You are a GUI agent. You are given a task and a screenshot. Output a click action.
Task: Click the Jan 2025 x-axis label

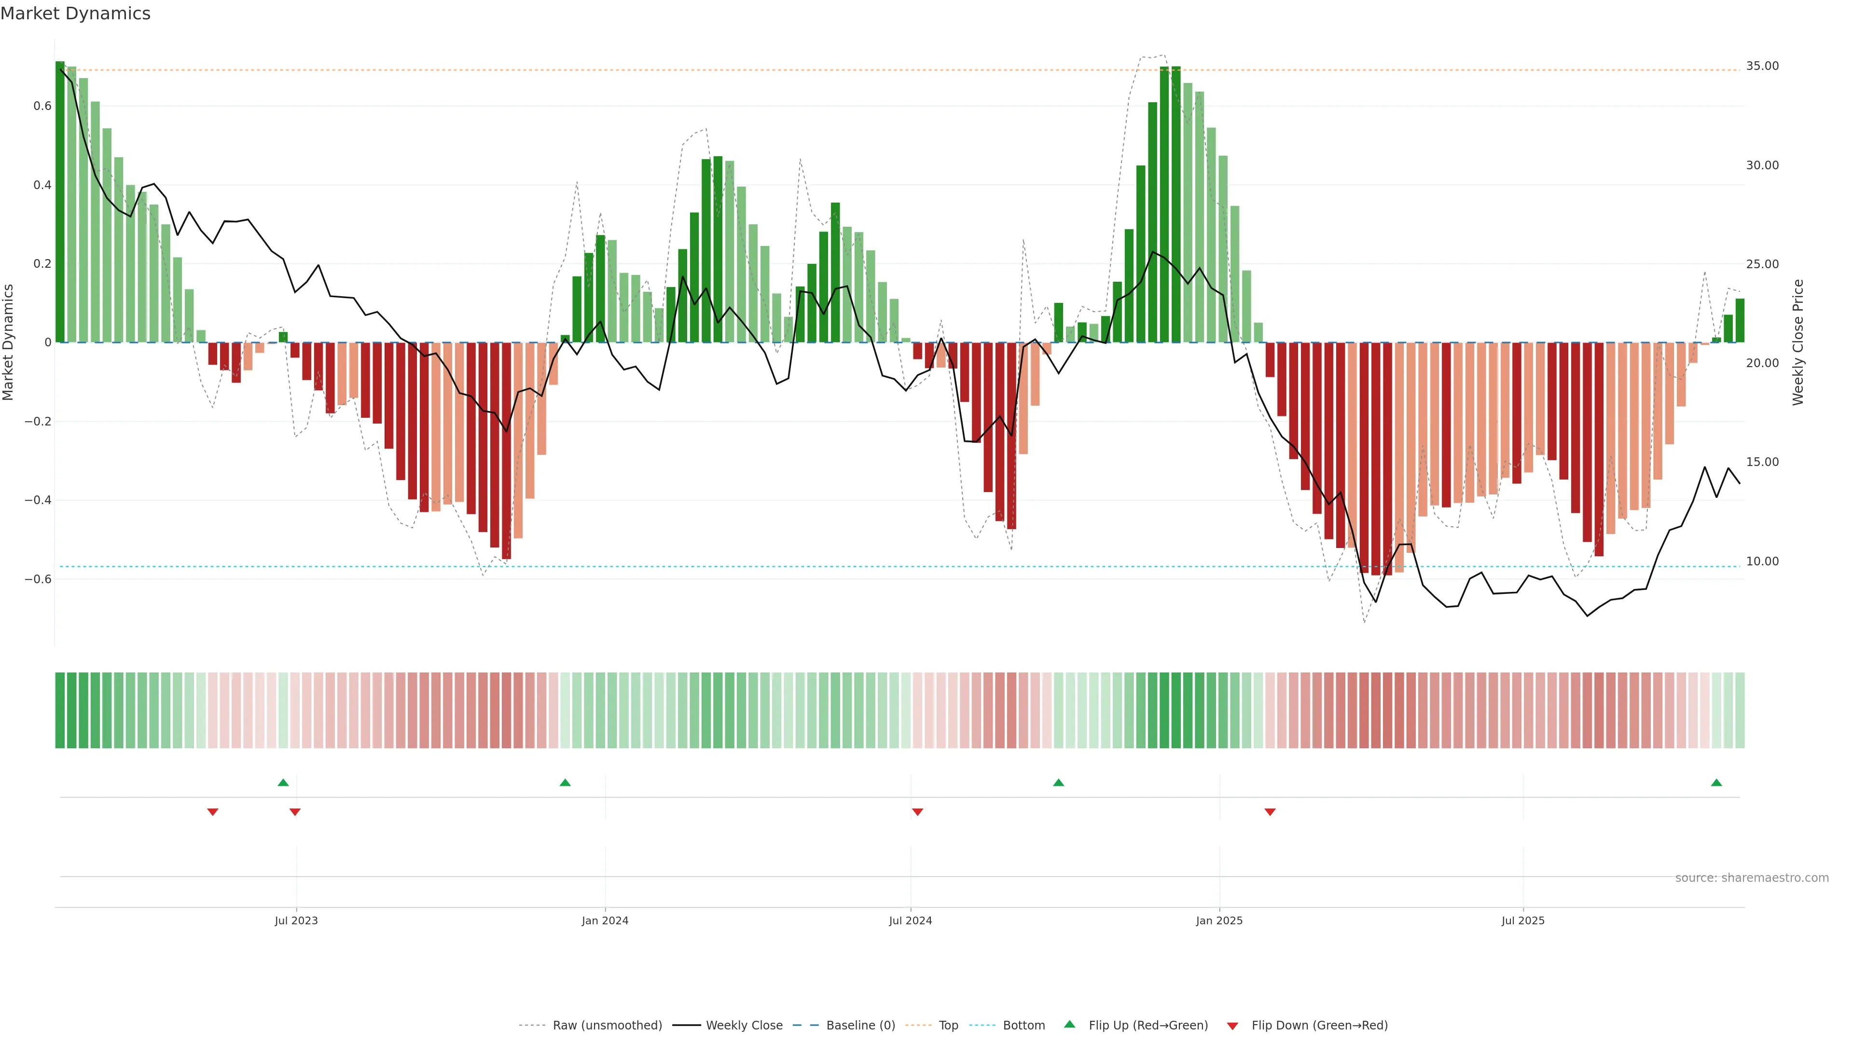(1218, 920)
